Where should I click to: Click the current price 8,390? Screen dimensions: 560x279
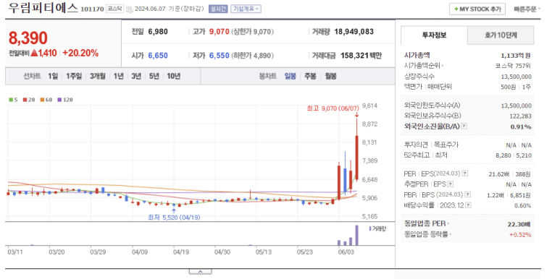(28, 38)
